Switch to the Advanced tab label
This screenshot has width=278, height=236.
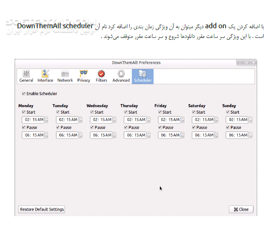tap(121, 81)
